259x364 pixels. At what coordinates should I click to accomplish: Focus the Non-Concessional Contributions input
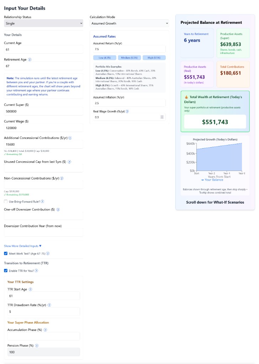44,185
